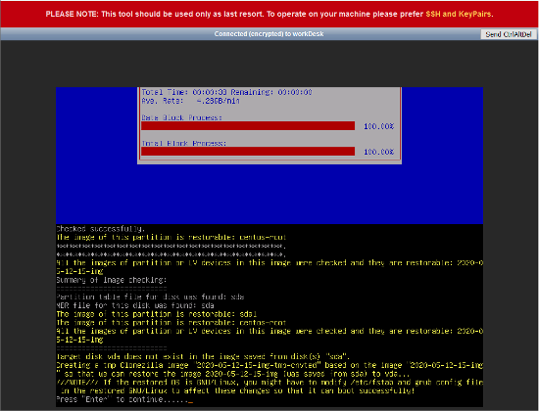Click the 100.00% value beside Total Block Process

click(x=379, y=152)
